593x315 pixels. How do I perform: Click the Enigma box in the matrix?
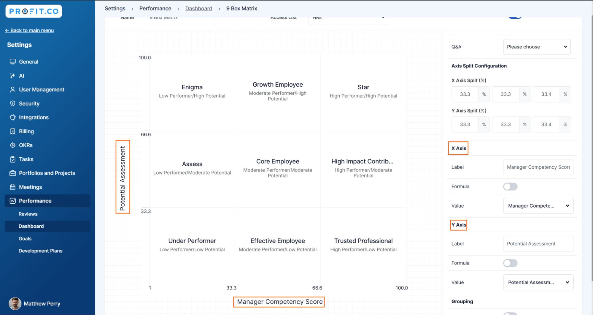click(192, 92)
